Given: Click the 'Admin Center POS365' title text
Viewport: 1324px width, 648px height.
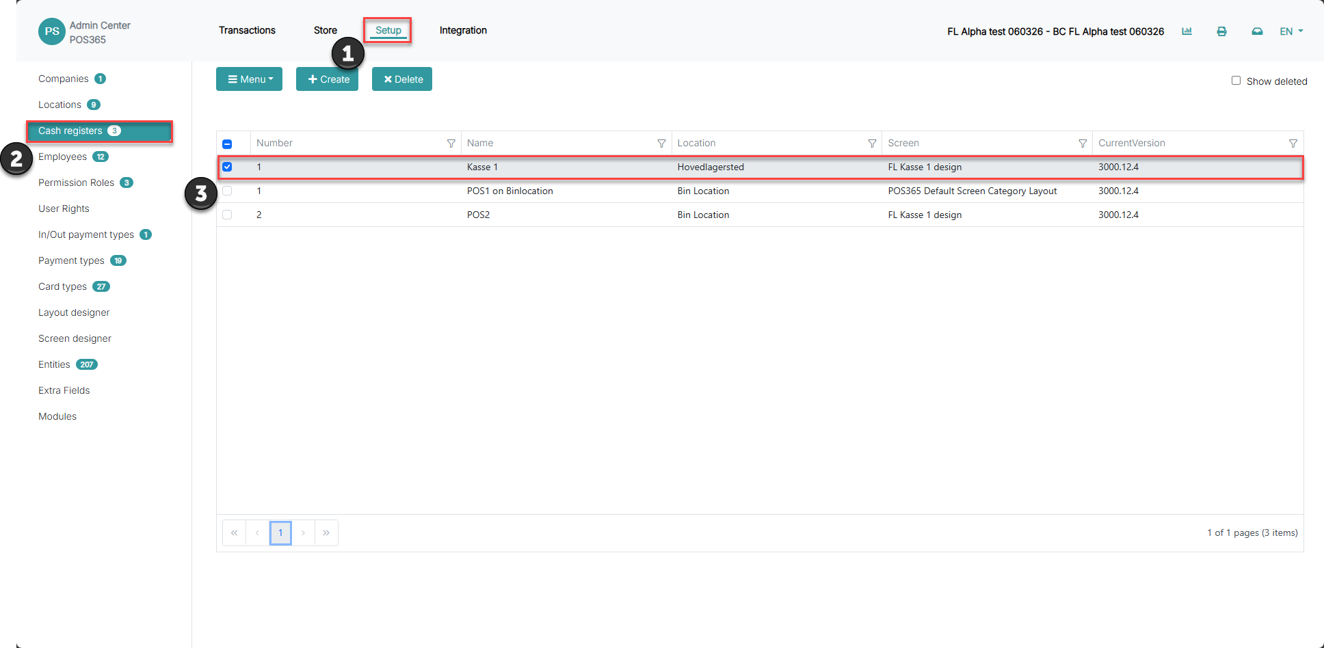Looking at the screenshot, I should 100,32.
